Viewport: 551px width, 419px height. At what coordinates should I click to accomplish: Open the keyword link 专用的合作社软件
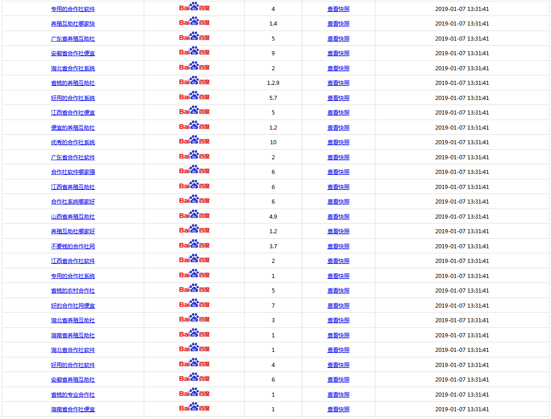click(73, 9)
